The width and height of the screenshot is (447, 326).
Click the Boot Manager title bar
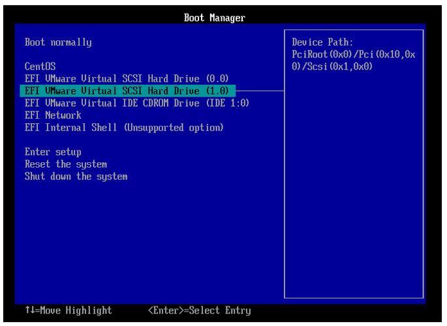pos(215,18)
